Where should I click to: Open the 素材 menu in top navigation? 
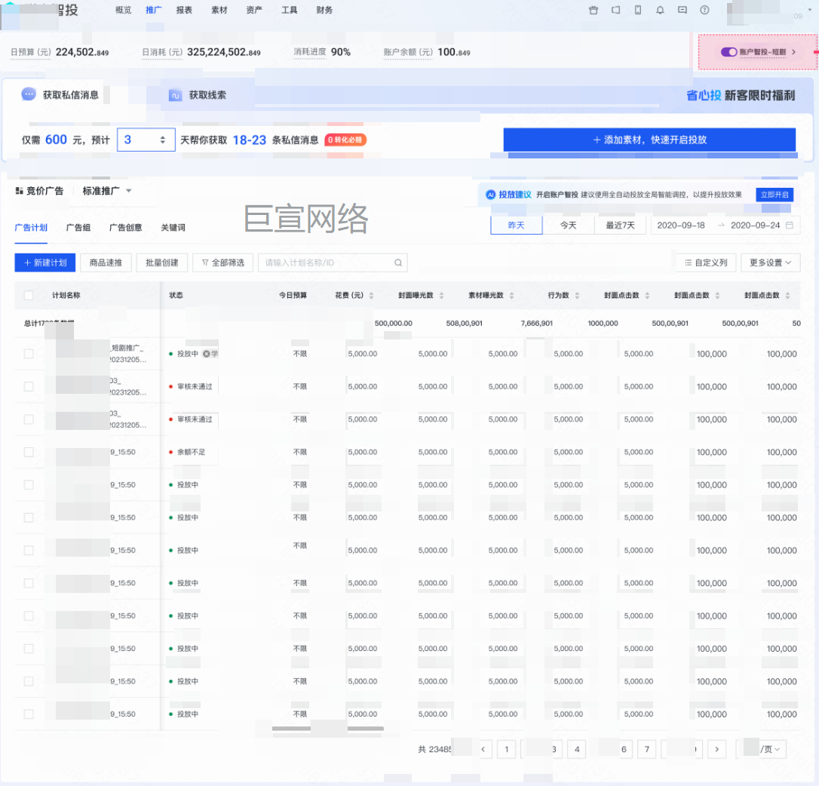(x=219, y=11)
